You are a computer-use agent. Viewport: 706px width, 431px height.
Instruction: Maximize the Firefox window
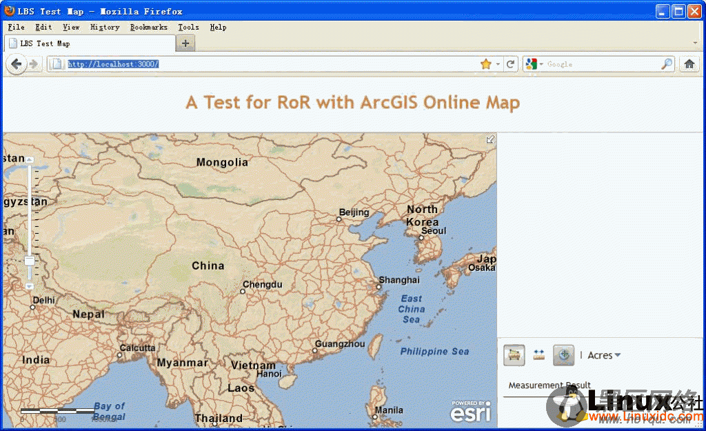[678, 11]
